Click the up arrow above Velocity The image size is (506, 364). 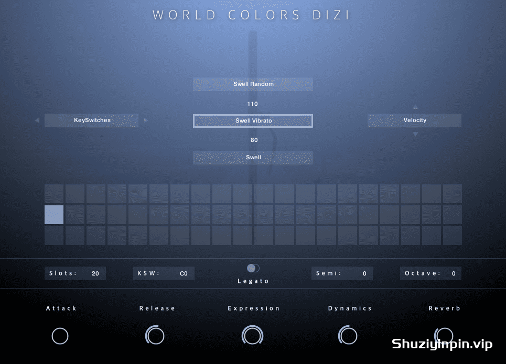click(415, 107)
